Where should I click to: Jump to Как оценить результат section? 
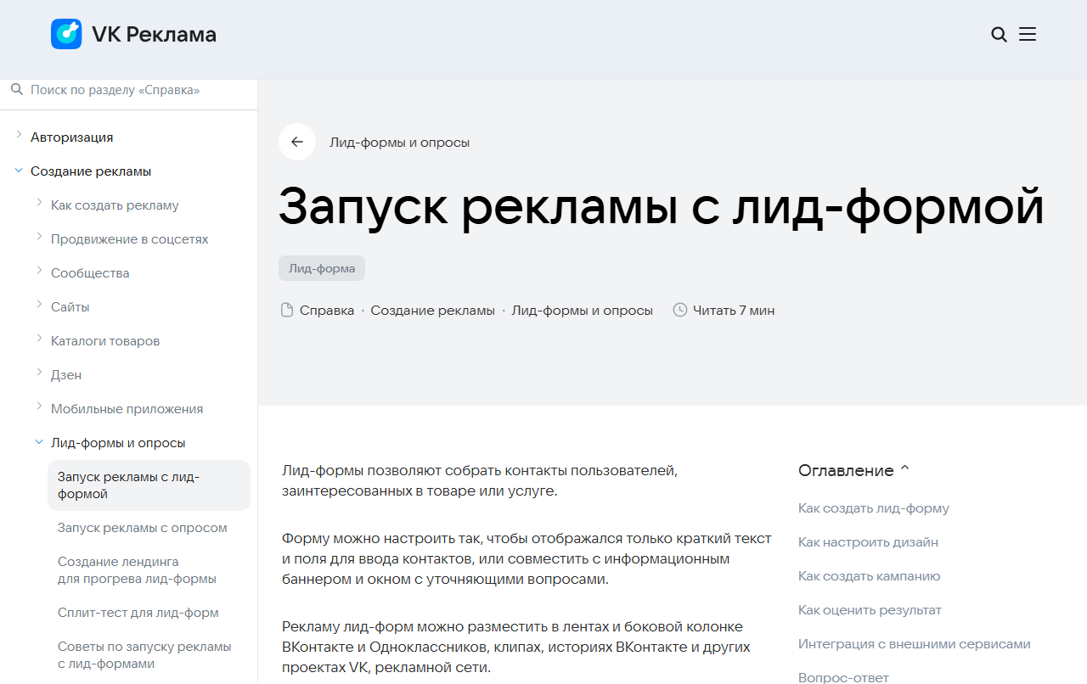(870, 610)
